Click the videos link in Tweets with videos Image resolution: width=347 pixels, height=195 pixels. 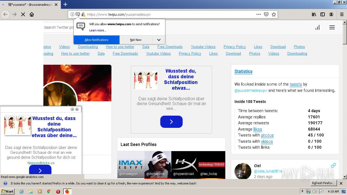(x=267, y=141)
